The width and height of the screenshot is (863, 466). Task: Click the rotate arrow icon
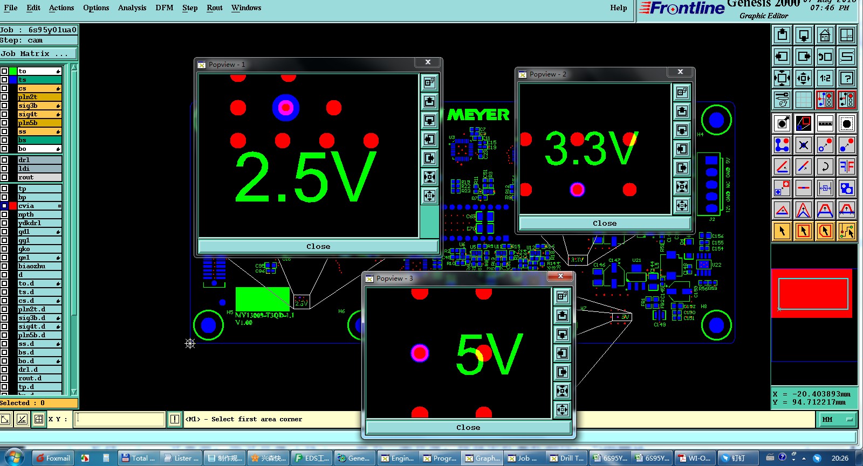[825, 166]
